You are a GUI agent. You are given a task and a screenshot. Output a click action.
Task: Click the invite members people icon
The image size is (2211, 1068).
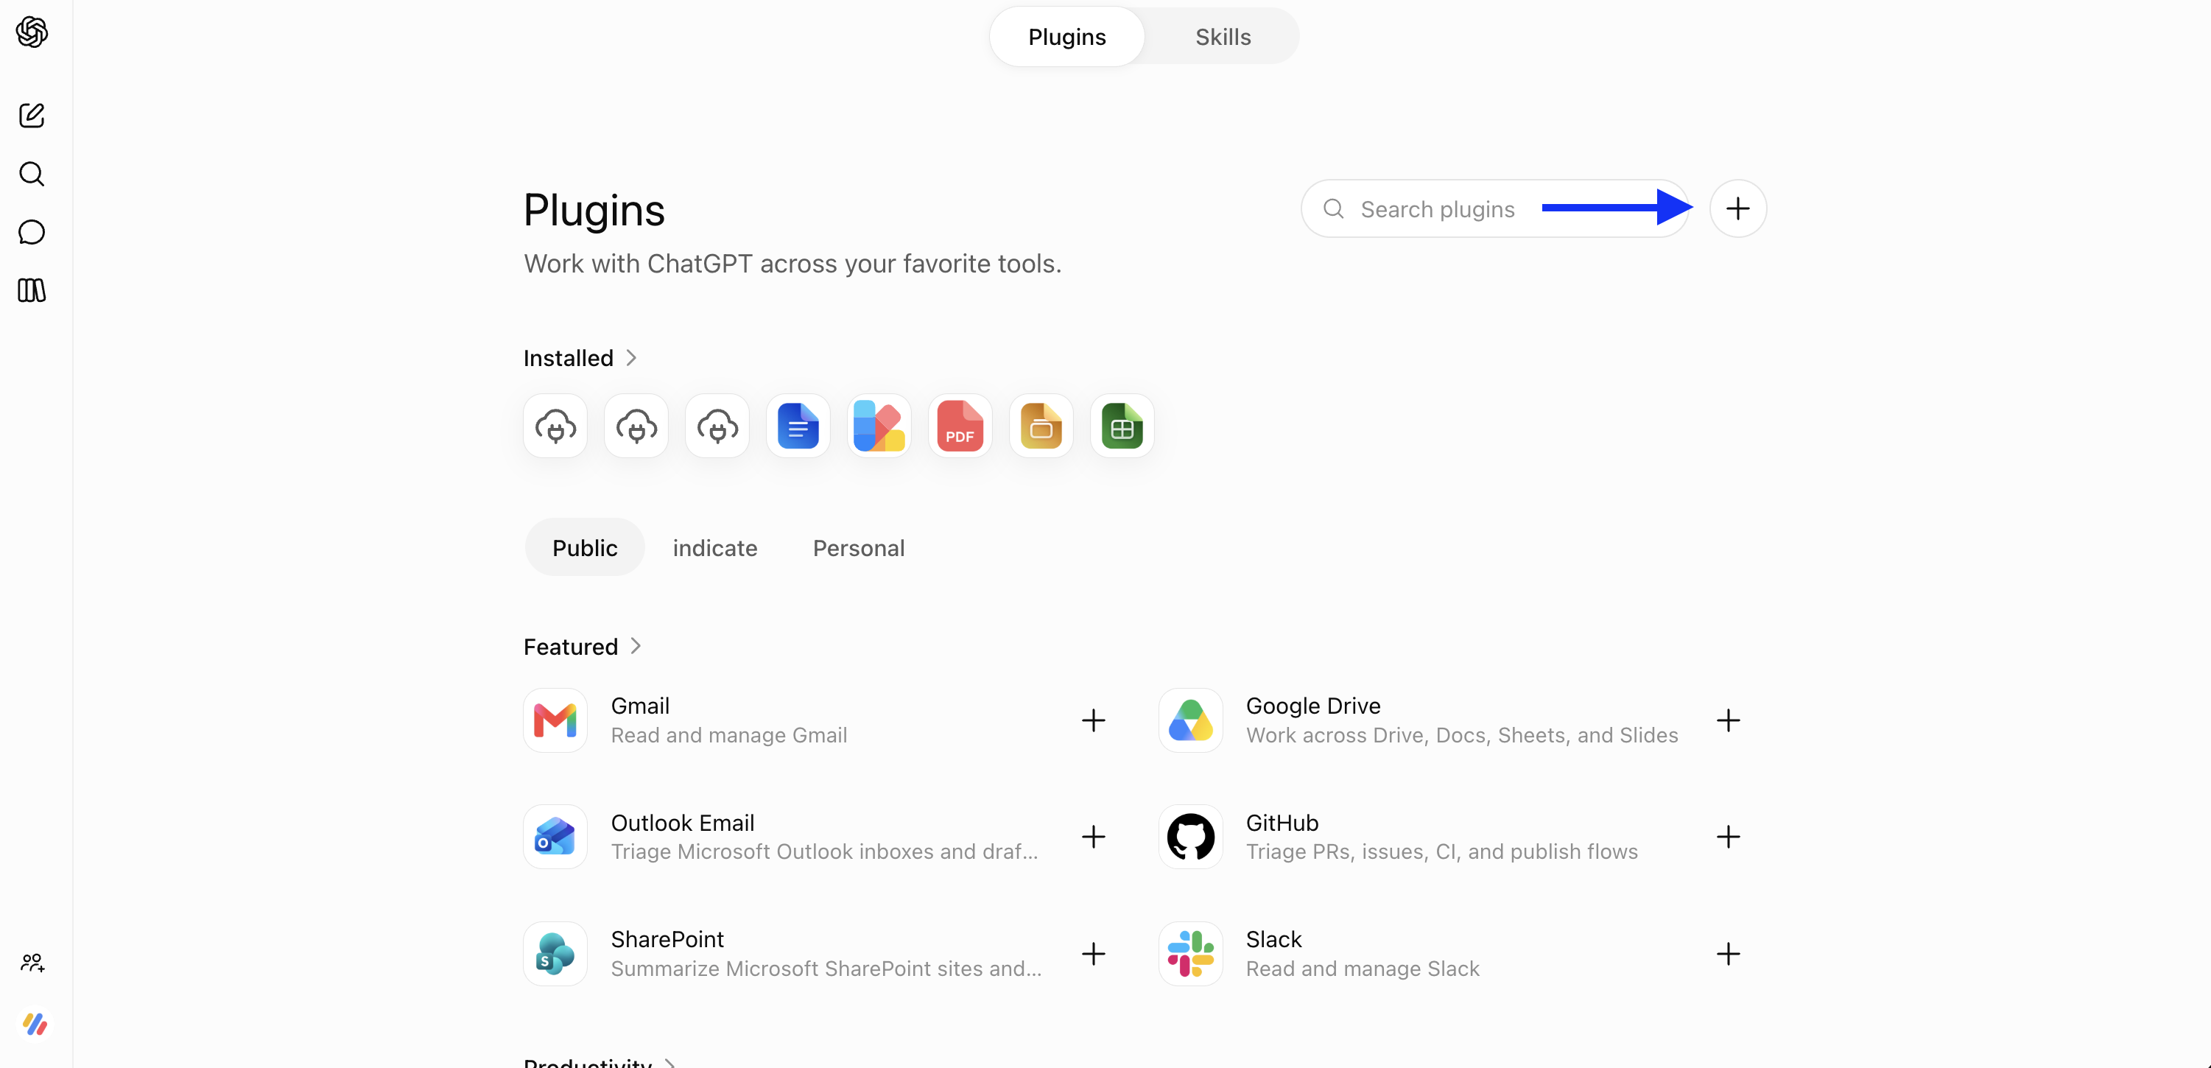tap(32, 963)
